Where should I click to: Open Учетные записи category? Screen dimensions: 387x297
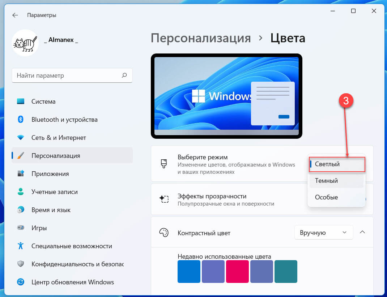(x=72, y=191)
